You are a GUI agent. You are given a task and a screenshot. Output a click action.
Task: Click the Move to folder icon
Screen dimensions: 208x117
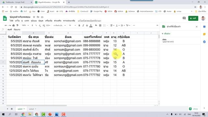[38, 17]
